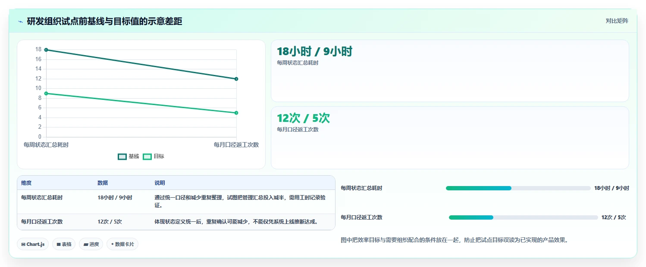Click the 进度 tag chip
The height and width of the screenshot is (267, 646).
pyautogui.click(x=91, y=244)
